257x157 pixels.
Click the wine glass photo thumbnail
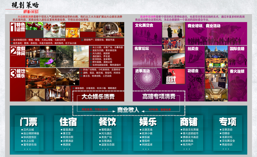click(x=110, y=30)
